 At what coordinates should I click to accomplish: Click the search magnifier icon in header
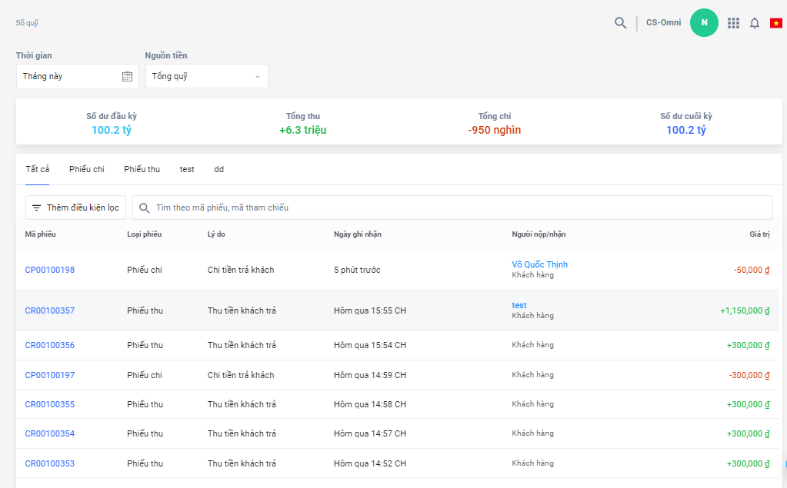click(620, 23)
